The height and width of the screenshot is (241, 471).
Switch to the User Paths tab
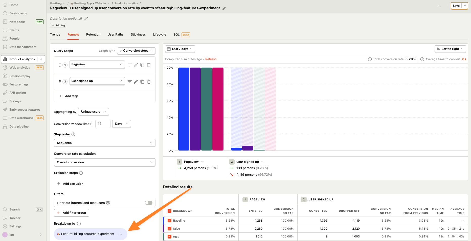tap(116, 35)
